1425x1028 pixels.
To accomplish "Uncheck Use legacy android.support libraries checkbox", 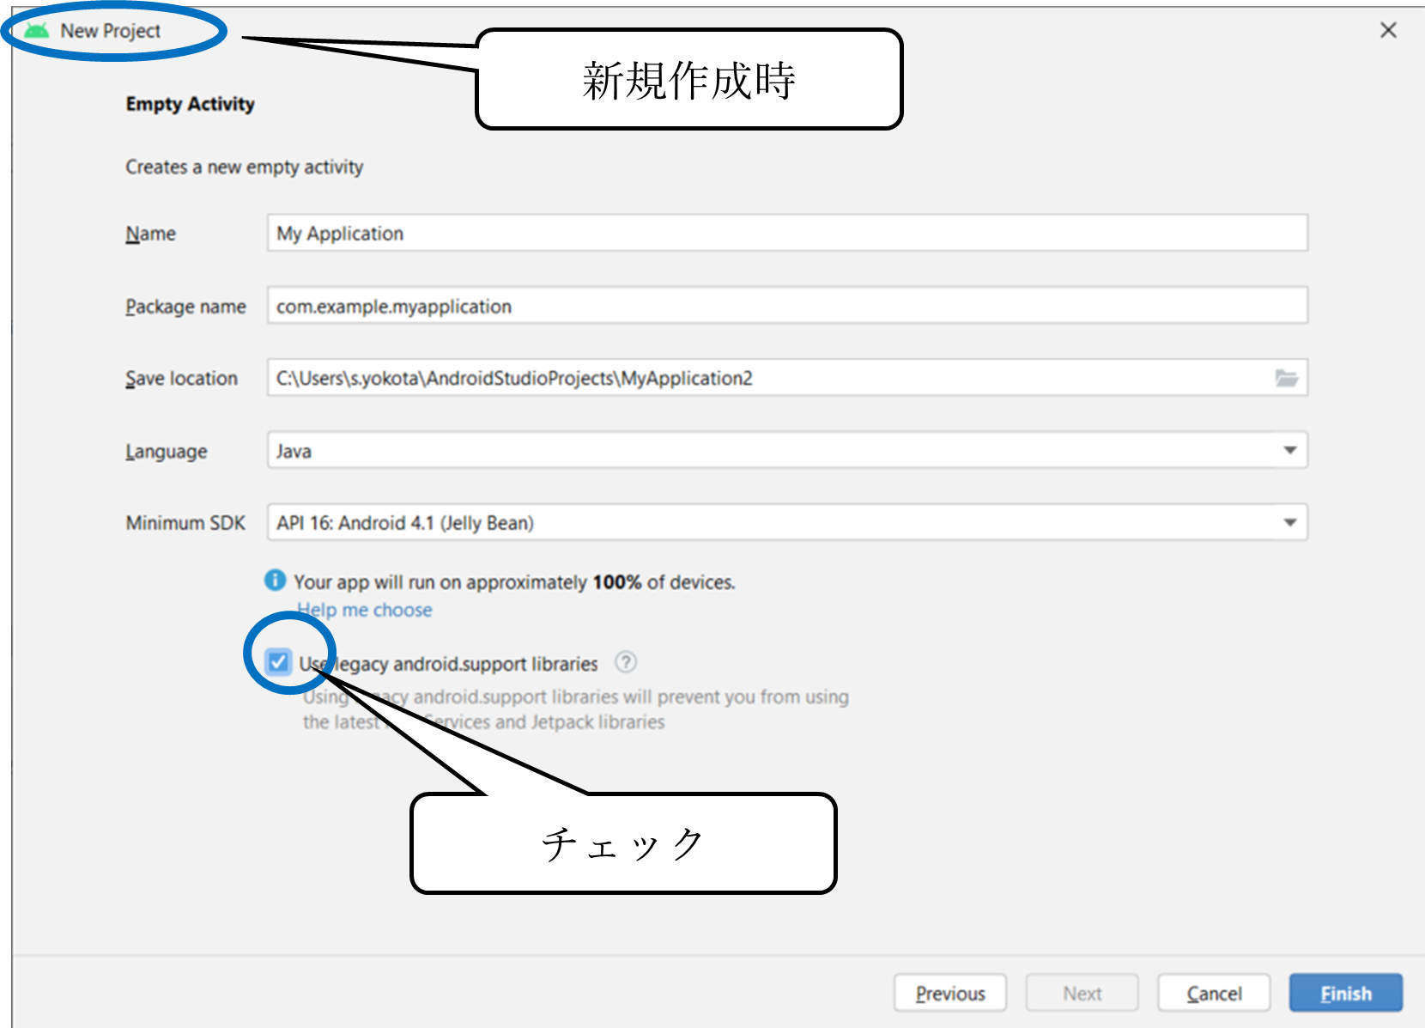I will pyautogui.click(x=278, y=662).
